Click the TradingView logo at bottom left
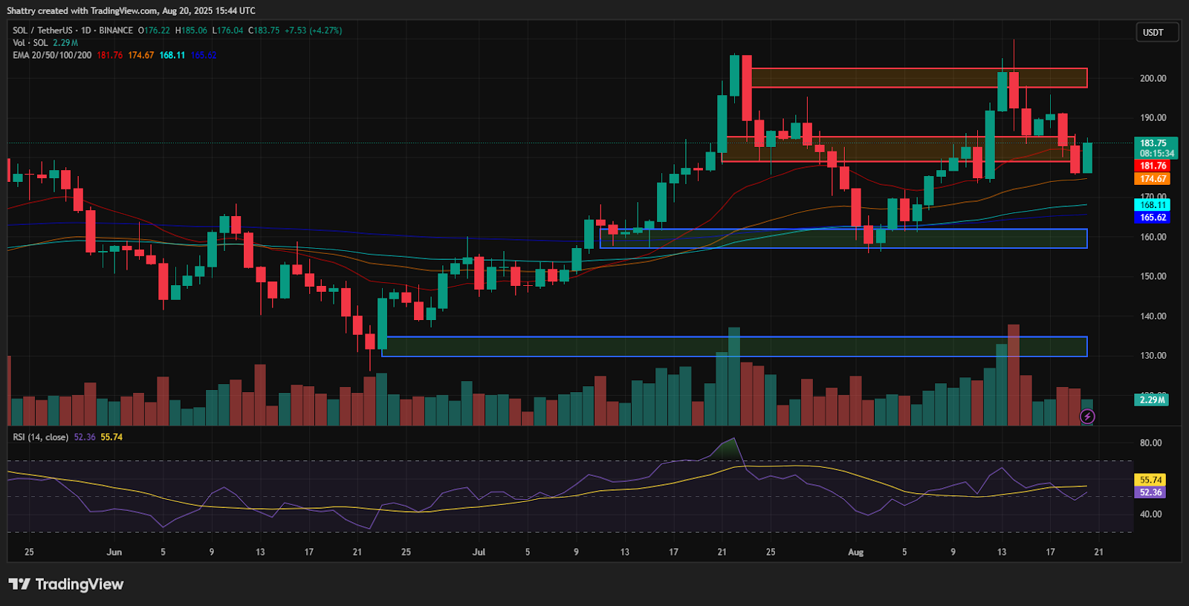The image size is (1189, 606). point(66,584)
